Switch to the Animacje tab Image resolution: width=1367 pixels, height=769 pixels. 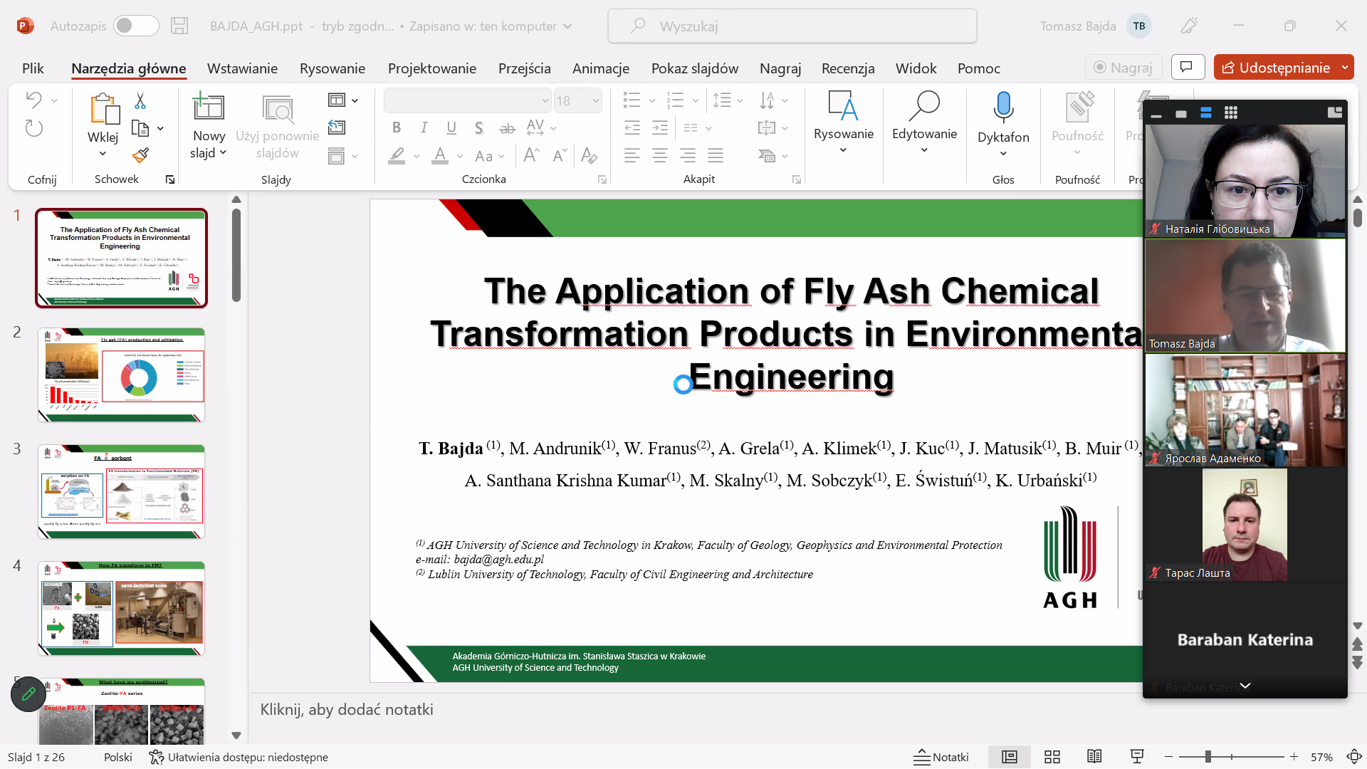click(x=600, y=68)
